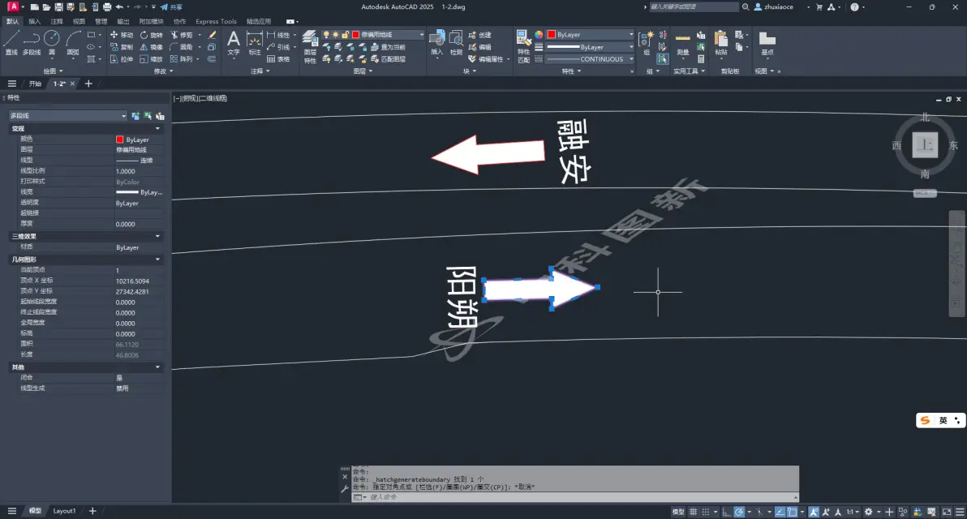Toggle annotation visibility in status bar
This screenshot has height=519, width=967.
[x=814, y=512]
